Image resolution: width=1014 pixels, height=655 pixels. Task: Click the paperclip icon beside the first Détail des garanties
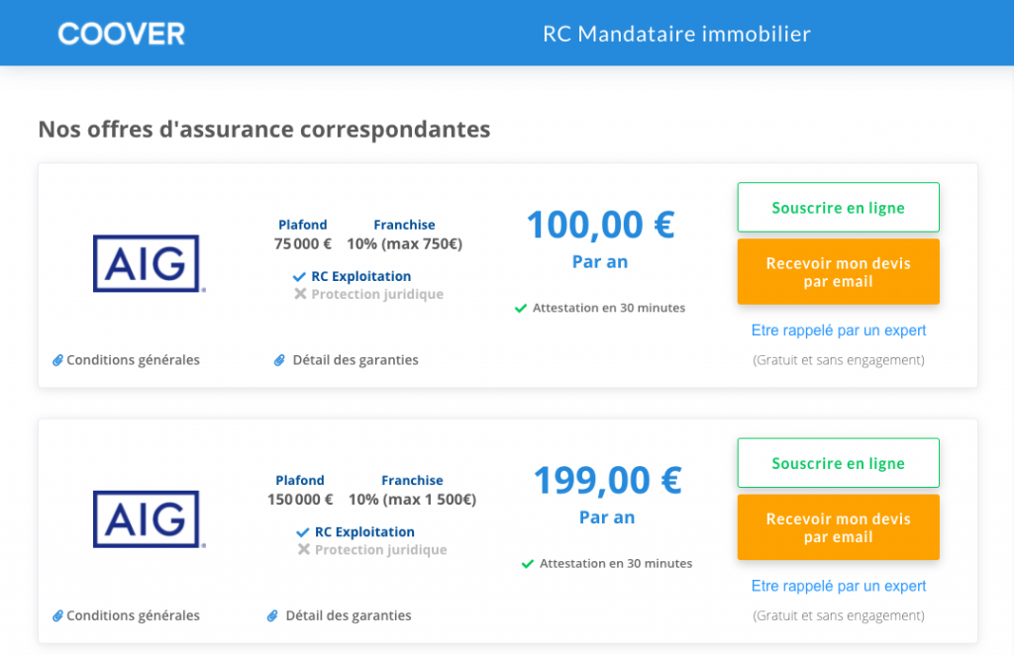[279, 360]
